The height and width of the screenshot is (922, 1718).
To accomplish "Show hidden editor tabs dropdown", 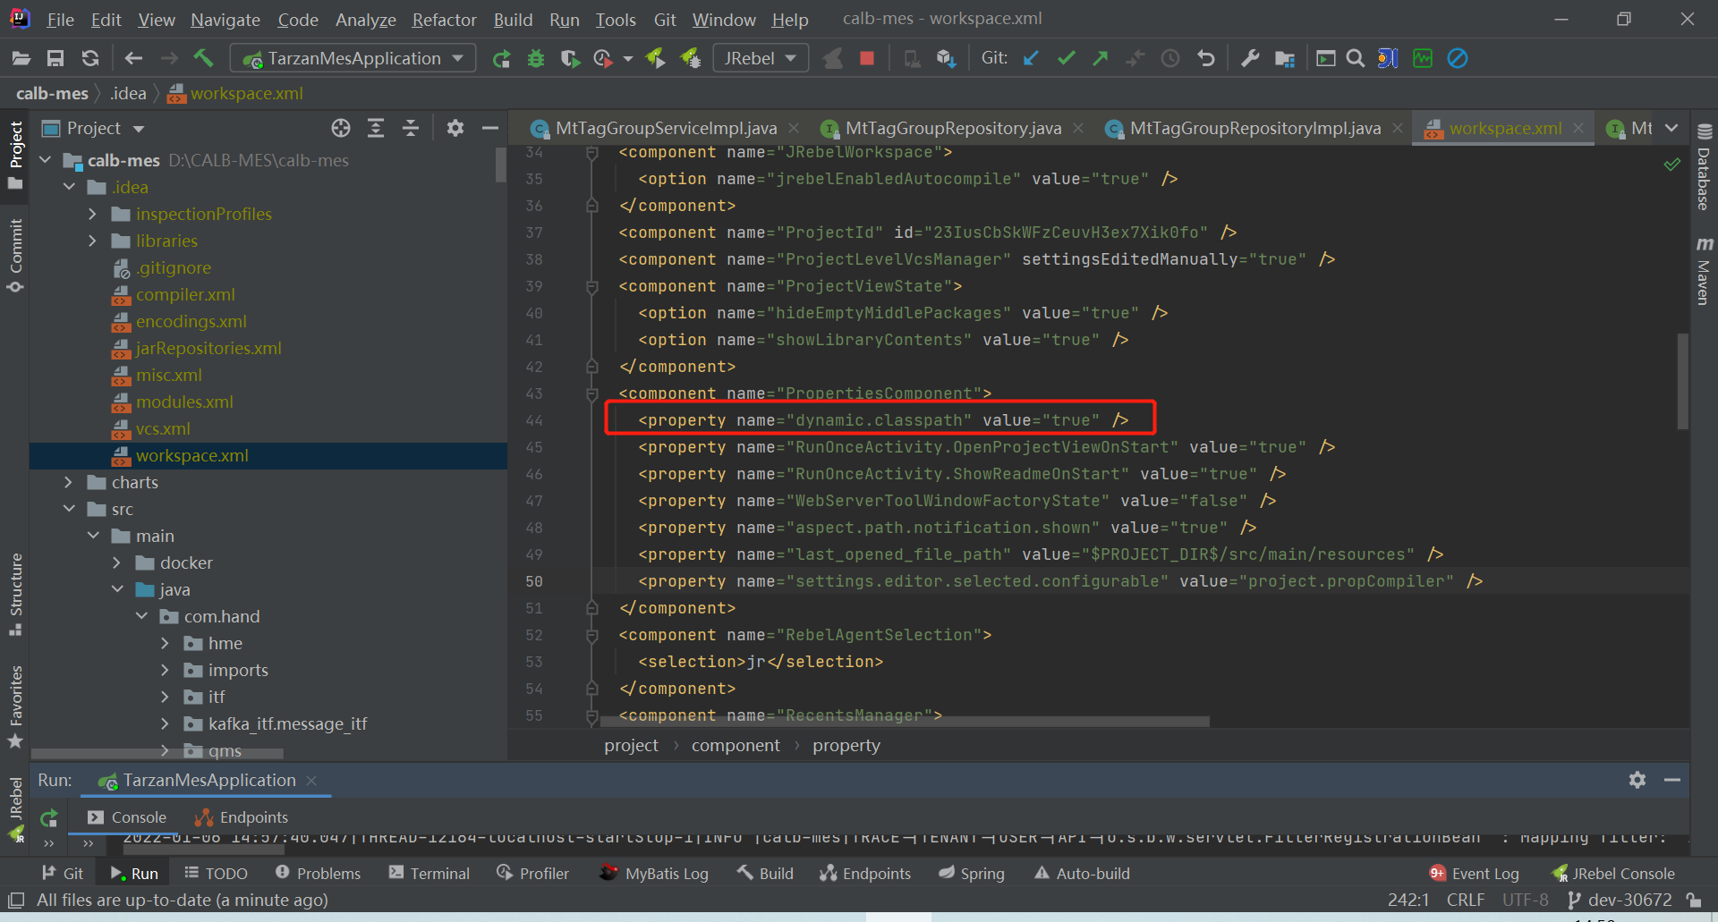I will point(1671,129).
